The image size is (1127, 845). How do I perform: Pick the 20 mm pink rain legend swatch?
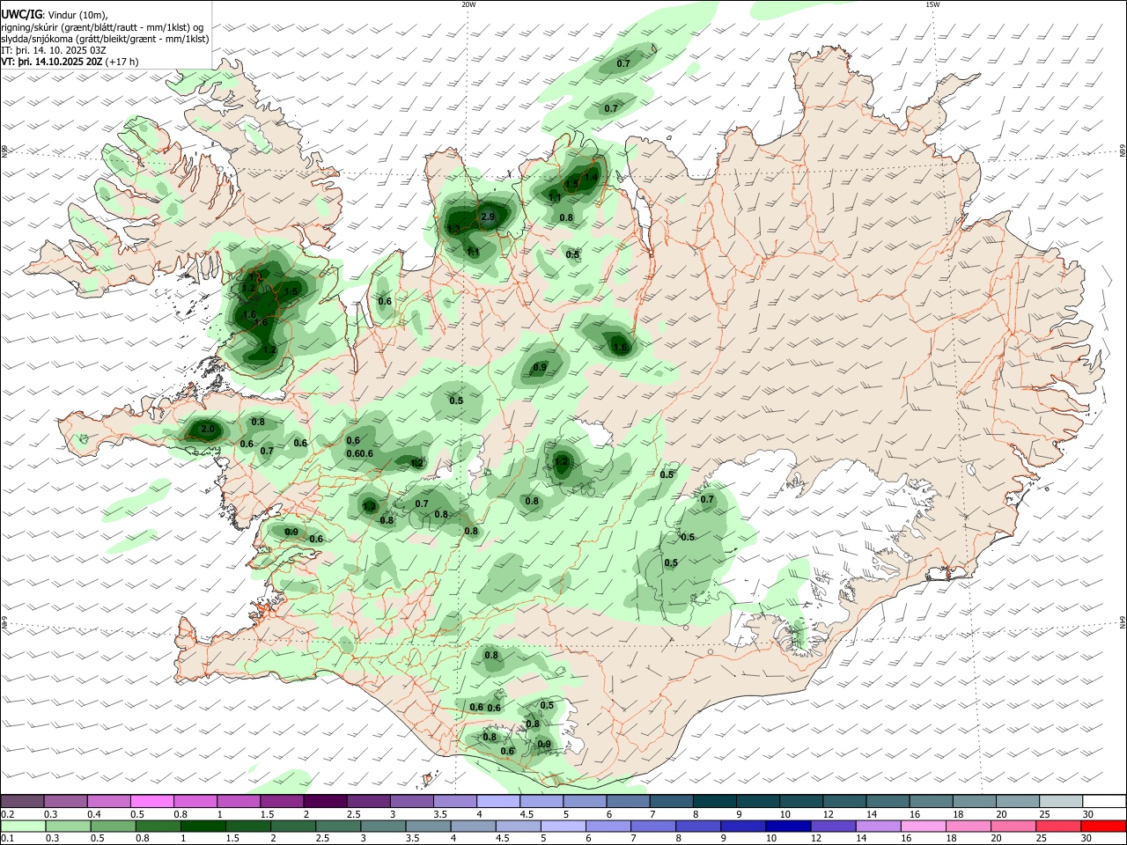(x=1013, y=826)
